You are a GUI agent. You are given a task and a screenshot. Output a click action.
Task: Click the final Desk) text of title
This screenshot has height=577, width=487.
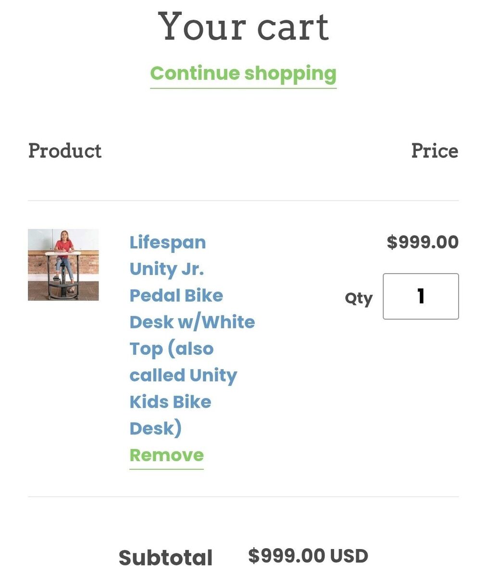click(x=155, y=428)
